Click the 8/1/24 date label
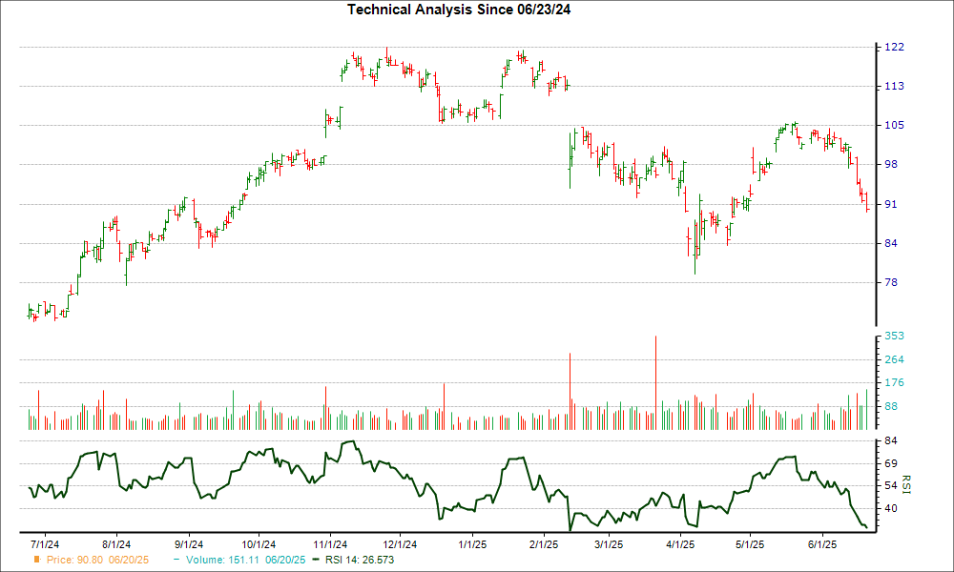 pyautogui.click(x=116, y=544)
